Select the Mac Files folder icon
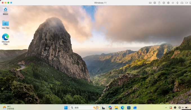 (x=5, y=25)
